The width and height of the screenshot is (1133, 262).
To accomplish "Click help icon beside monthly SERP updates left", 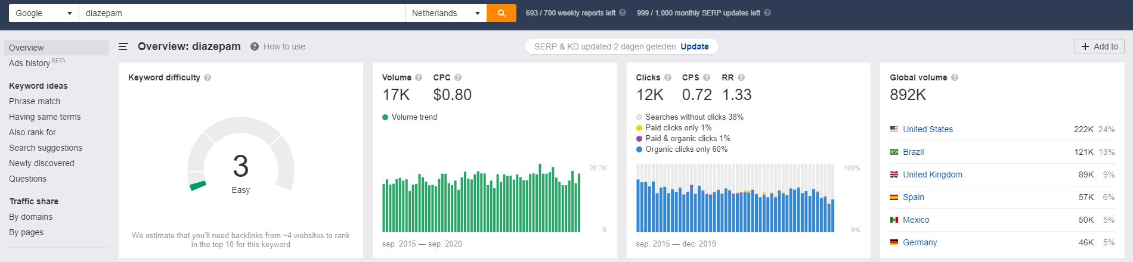I will (767, 13).
